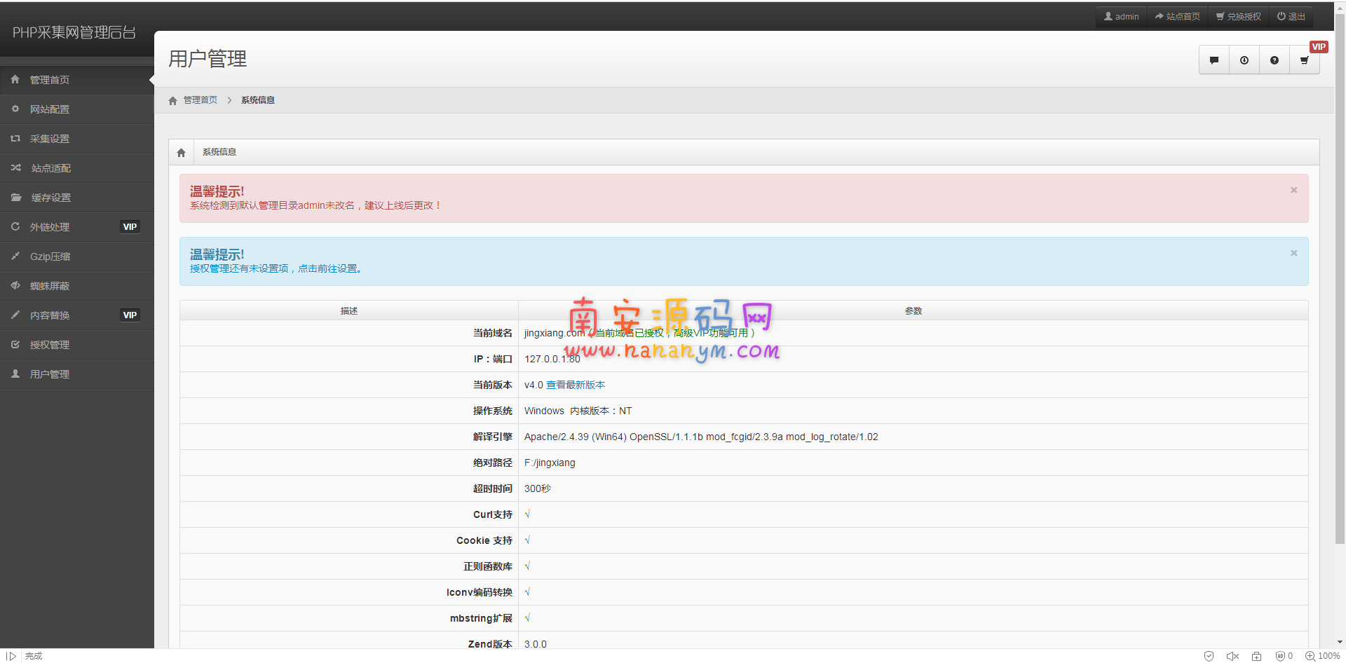Click the gear icon beside 网站配置

click(x=15, y=109)
